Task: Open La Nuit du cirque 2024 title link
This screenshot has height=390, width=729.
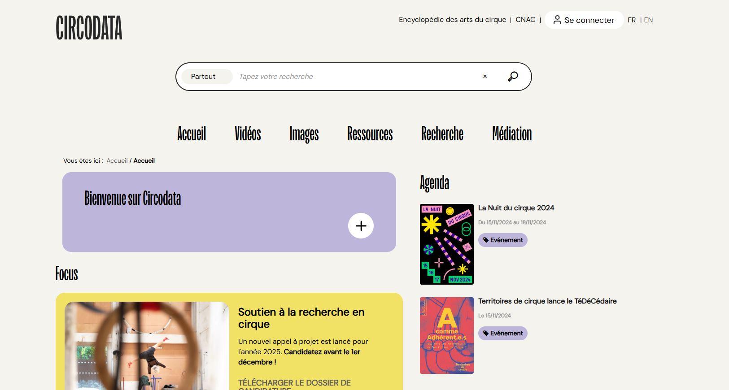Action: (x=516, y=208)
